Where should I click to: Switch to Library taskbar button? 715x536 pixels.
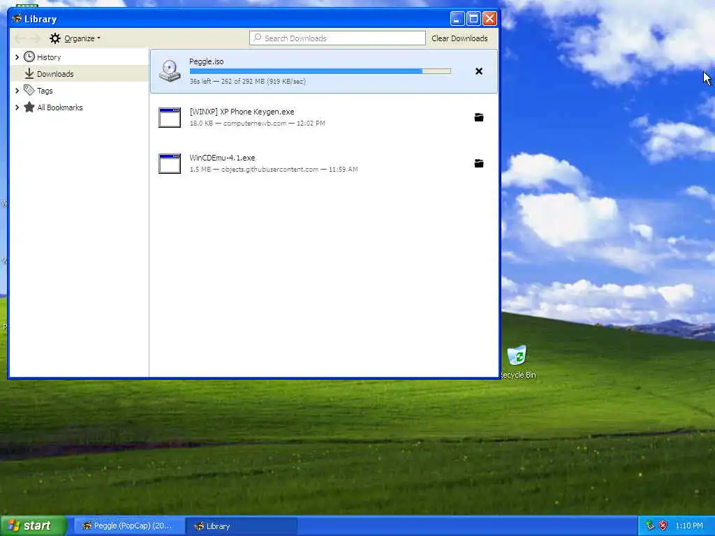(x=241, y=526)
